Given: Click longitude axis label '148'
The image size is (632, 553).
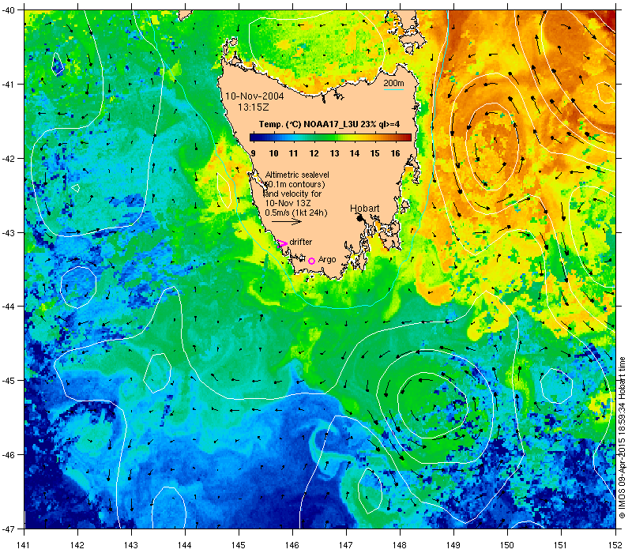Looking at the screenshot, I should (400, 545).
